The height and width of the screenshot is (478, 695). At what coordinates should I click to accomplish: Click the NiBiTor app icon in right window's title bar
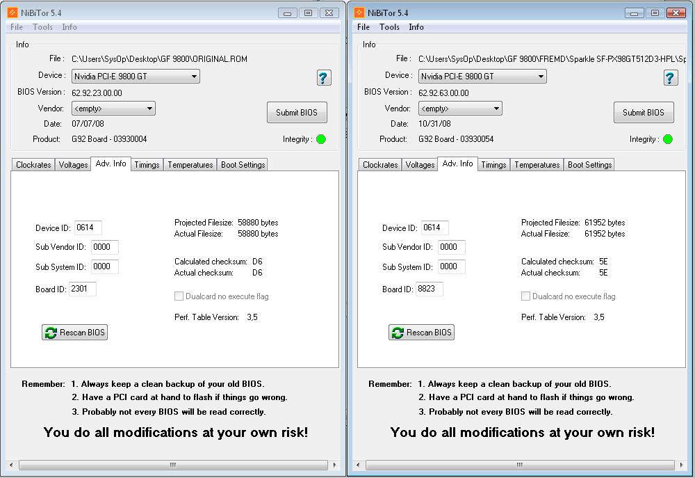359,13
